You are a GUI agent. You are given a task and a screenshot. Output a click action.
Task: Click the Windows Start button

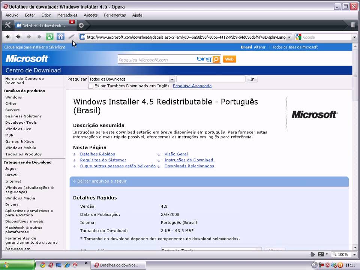click(x=18, y=265)
